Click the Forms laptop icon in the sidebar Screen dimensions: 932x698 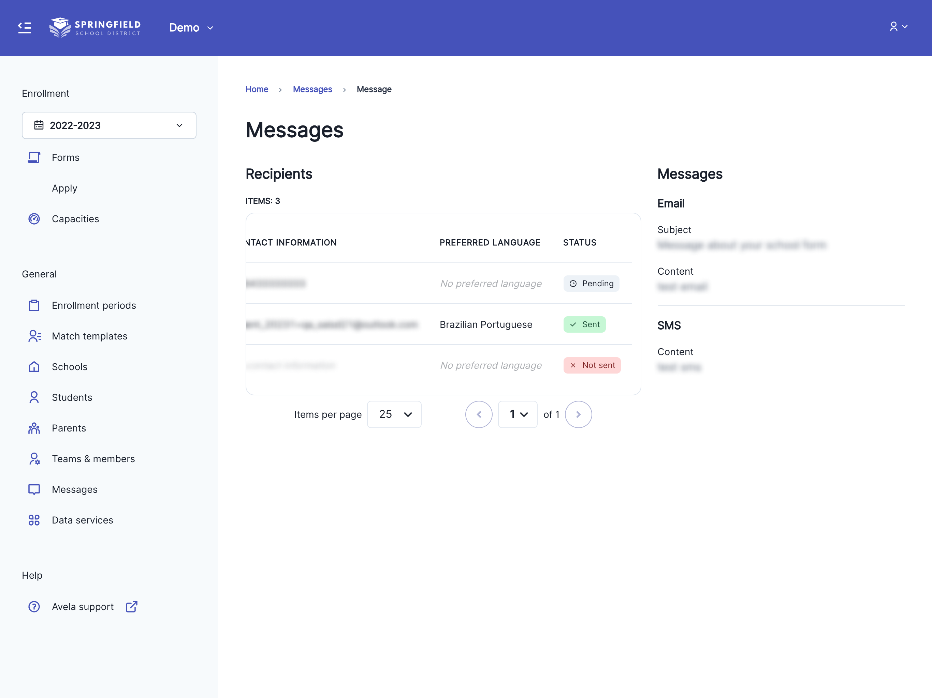pos(34,157)
